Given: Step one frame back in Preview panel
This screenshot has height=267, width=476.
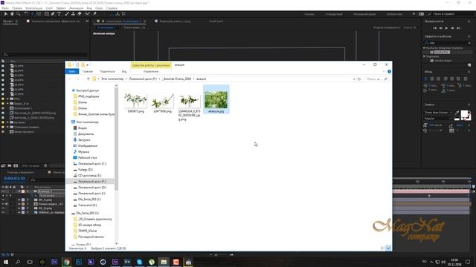Looking at the screenshot, I should [x=441, y=28].
